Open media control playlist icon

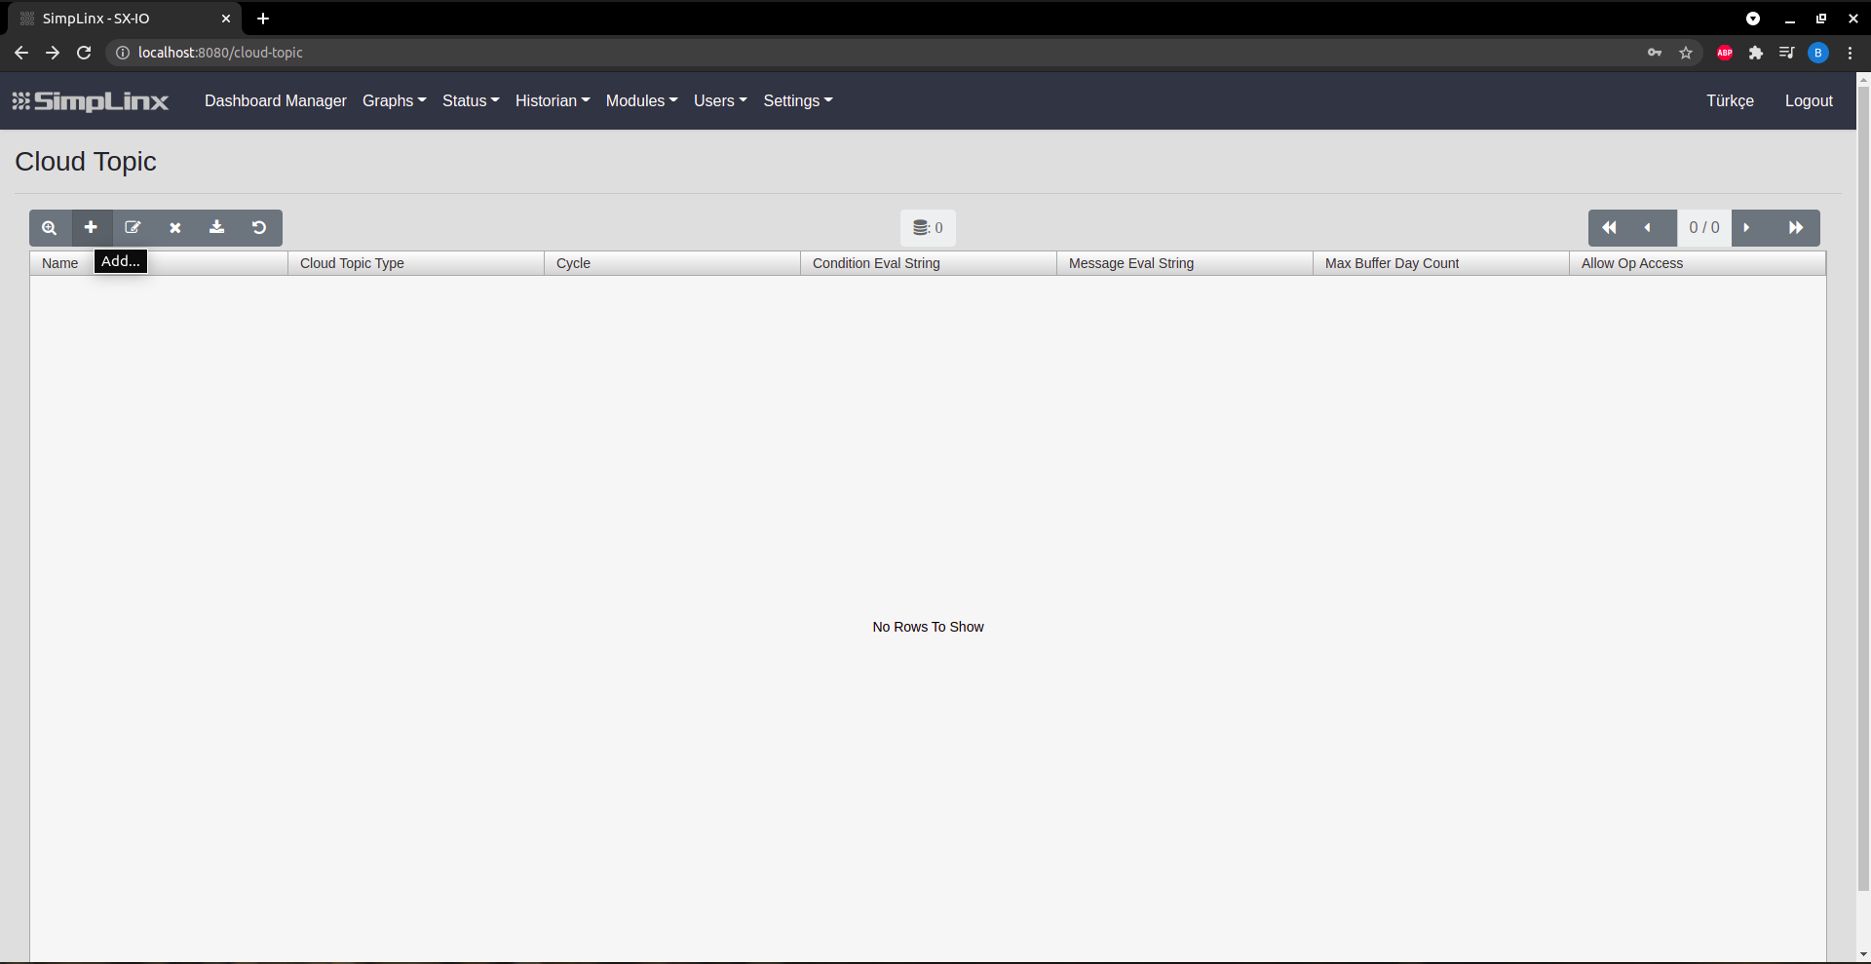tap(1786, 53)
